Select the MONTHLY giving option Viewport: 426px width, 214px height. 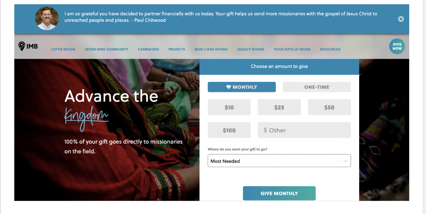[242, 87]
